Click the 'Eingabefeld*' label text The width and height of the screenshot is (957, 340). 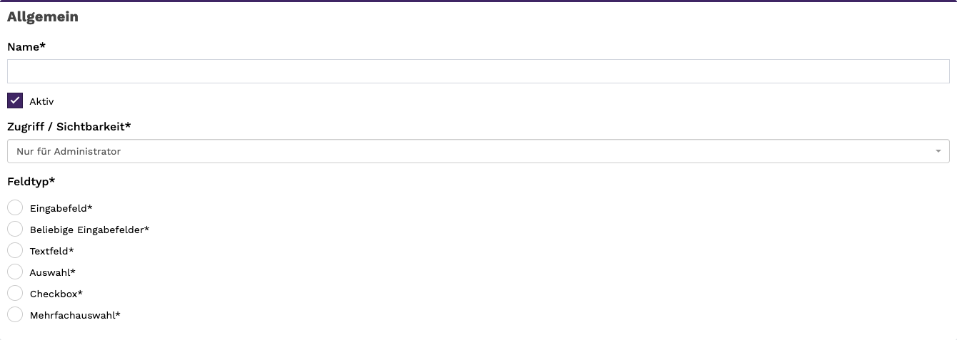click(x=61, y=208)
